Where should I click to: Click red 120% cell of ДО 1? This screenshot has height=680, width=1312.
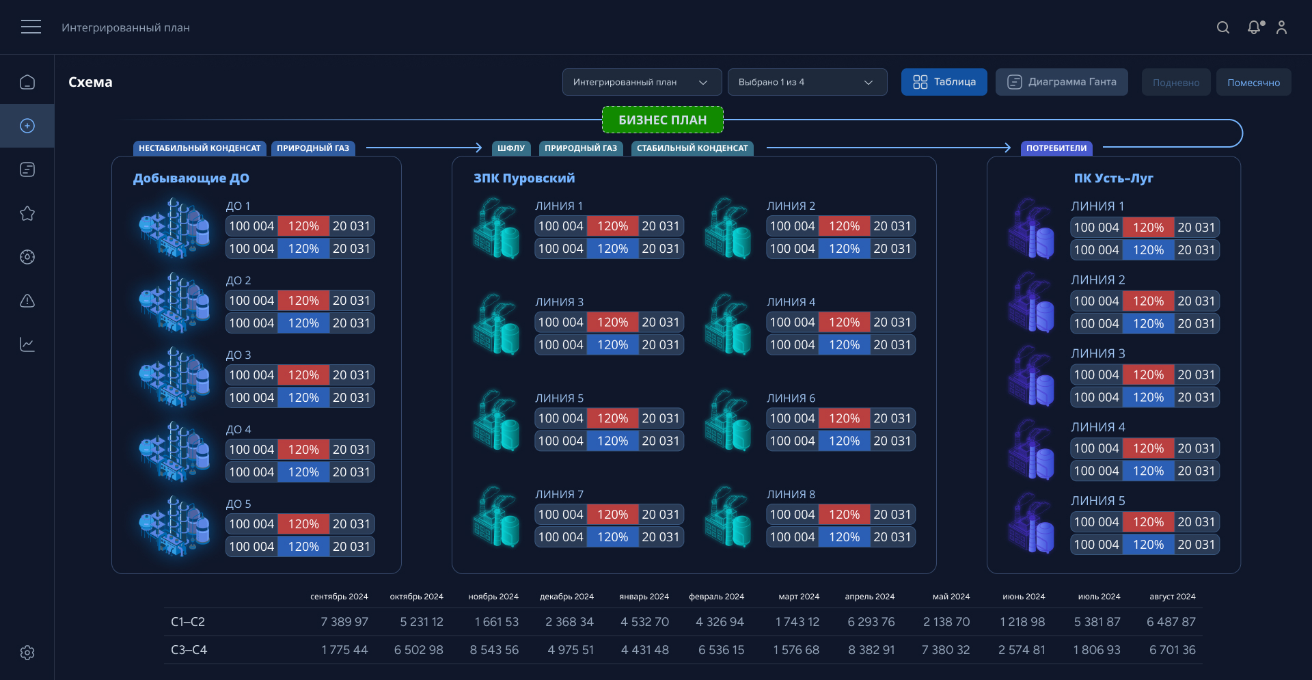(x=303, y=226)
